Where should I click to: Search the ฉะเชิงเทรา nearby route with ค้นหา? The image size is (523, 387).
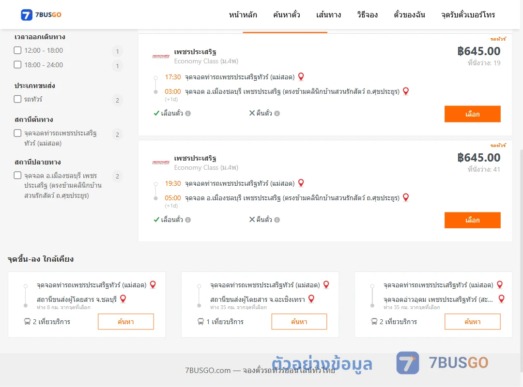(x=299, y=322)
